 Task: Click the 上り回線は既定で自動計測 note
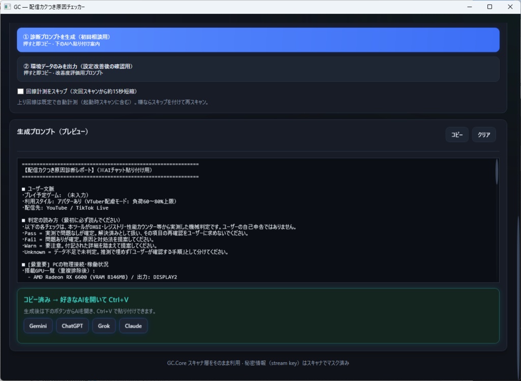pyautogui.click(x=113, y=102)
